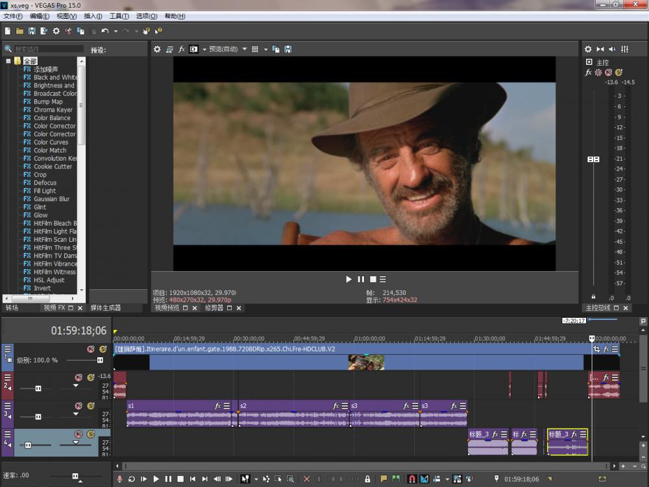Adjust the track 1 级别 level slider
Image resolution: width=649 pixels, height=487 pixels.
coord(100,360)
